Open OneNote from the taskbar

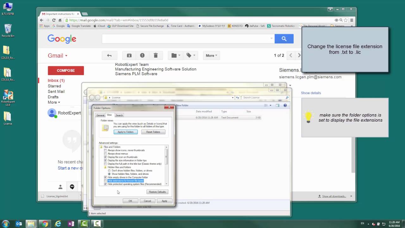pos(71,224)
